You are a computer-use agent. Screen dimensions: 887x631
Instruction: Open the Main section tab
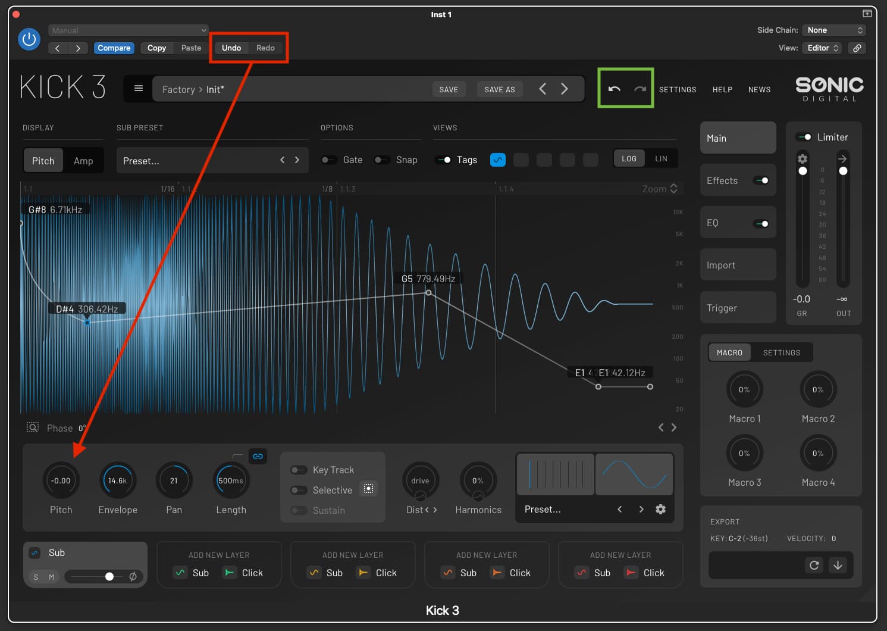[738, 138]
